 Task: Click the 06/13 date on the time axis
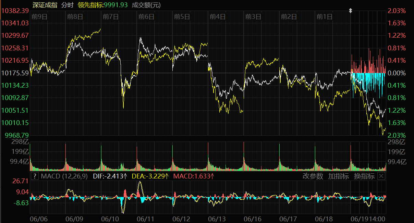click(x=217, y=219)
